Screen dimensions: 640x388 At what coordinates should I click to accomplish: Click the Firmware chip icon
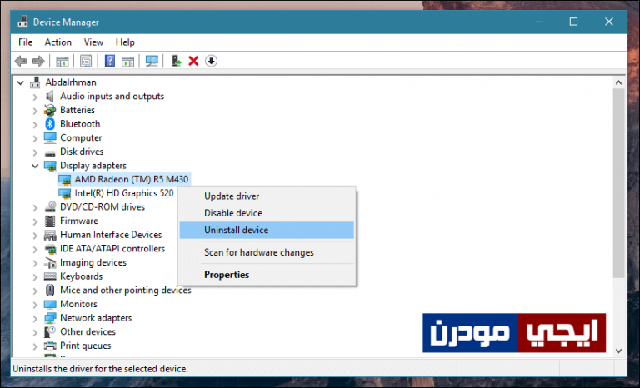tap(50, 221)
